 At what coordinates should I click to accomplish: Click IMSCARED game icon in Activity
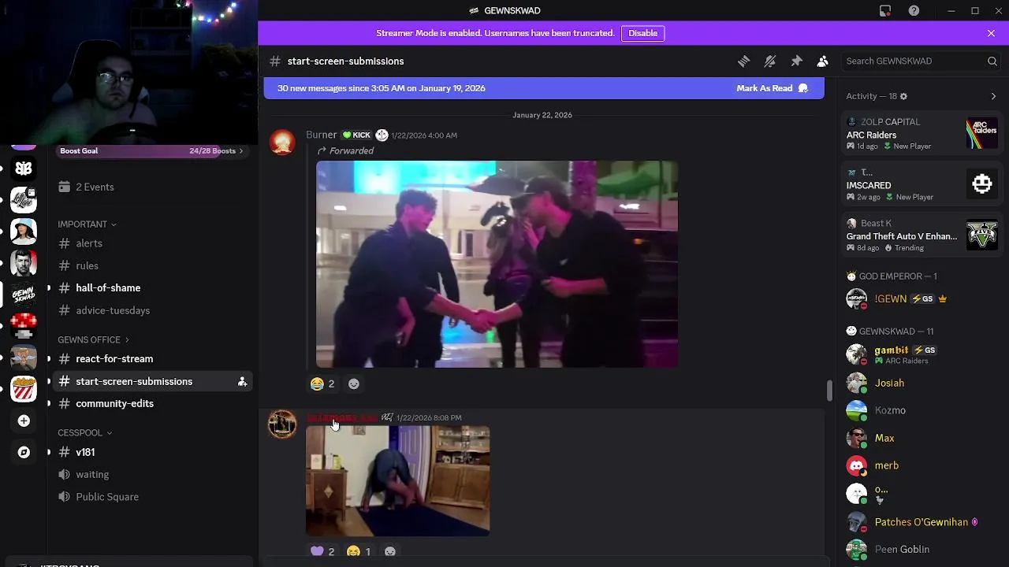click(x=982, y=184)
